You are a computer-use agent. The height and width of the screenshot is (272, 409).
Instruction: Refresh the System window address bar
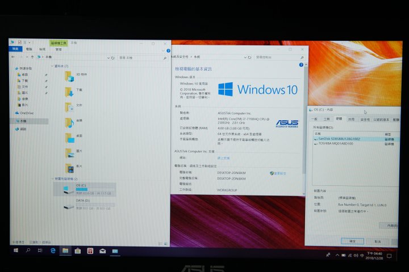[249, 57]
